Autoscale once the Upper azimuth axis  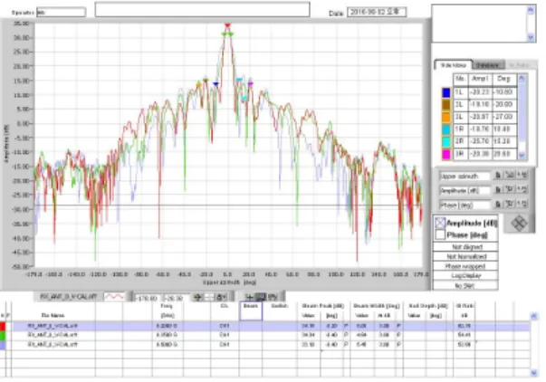tap(510, 175)
